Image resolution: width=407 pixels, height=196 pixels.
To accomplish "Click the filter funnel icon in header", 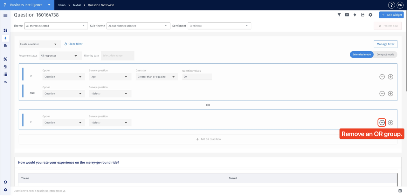I will 339,15.
